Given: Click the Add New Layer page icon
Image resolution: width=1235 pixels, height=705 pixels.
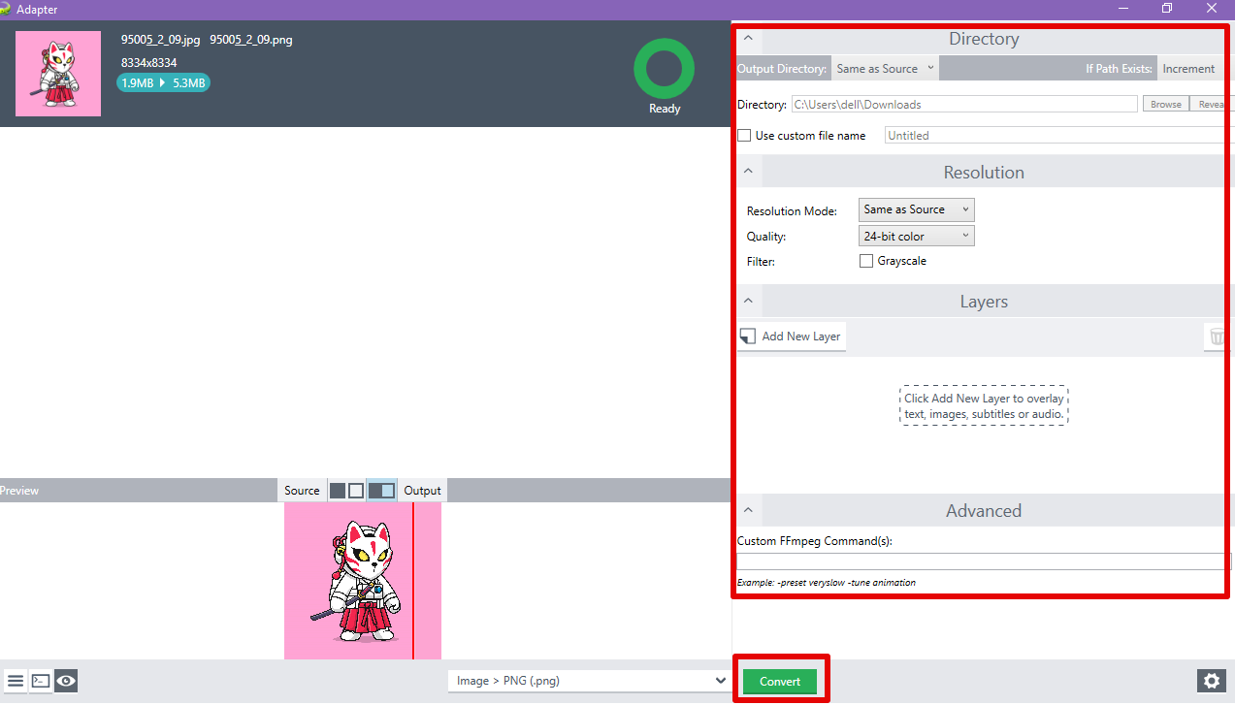Looking at the screenshot, I should tap(748, 336).
